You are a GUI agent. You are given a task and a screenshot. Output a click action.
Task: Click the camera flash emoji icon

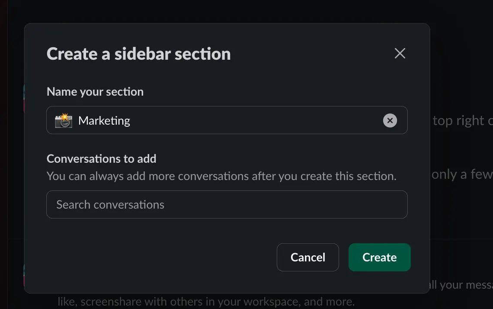pyautogui.click(x=63, y=120)
